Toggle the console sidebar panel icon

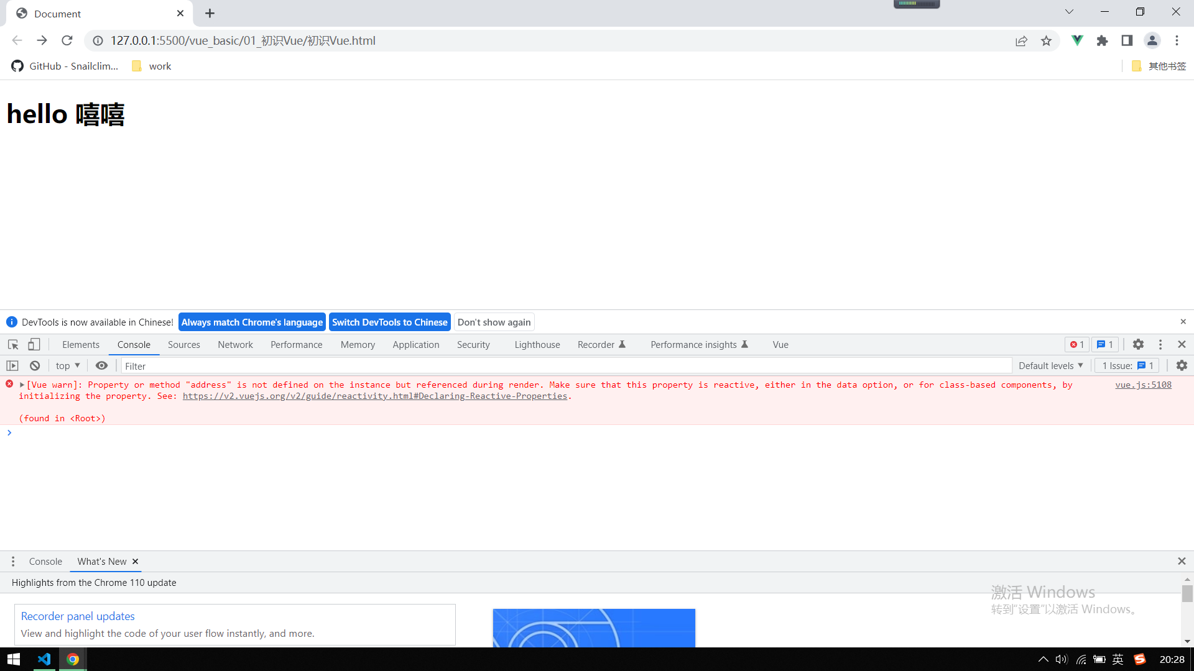[12, 366]
